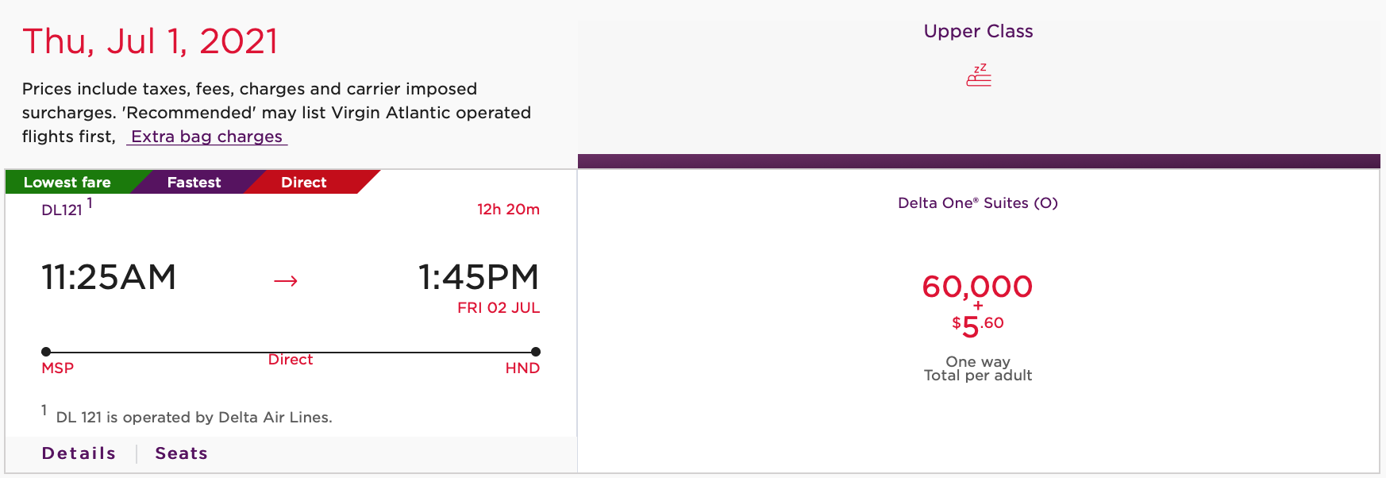This screenshot has height=478, width=1386.
Task: Expand the flight Details section
Action: pyautogui.click(x=78, y=453)
